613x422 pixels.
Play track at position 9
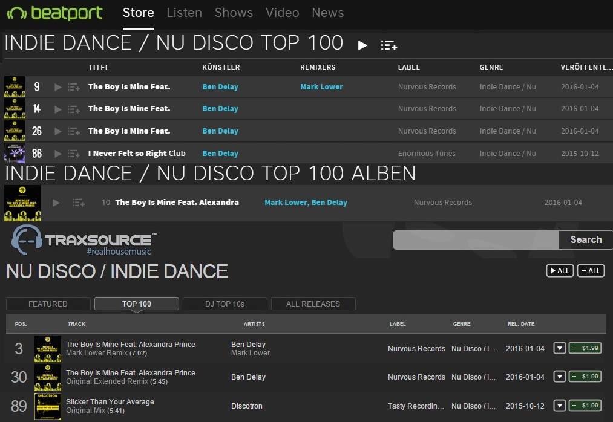[58, 87]
